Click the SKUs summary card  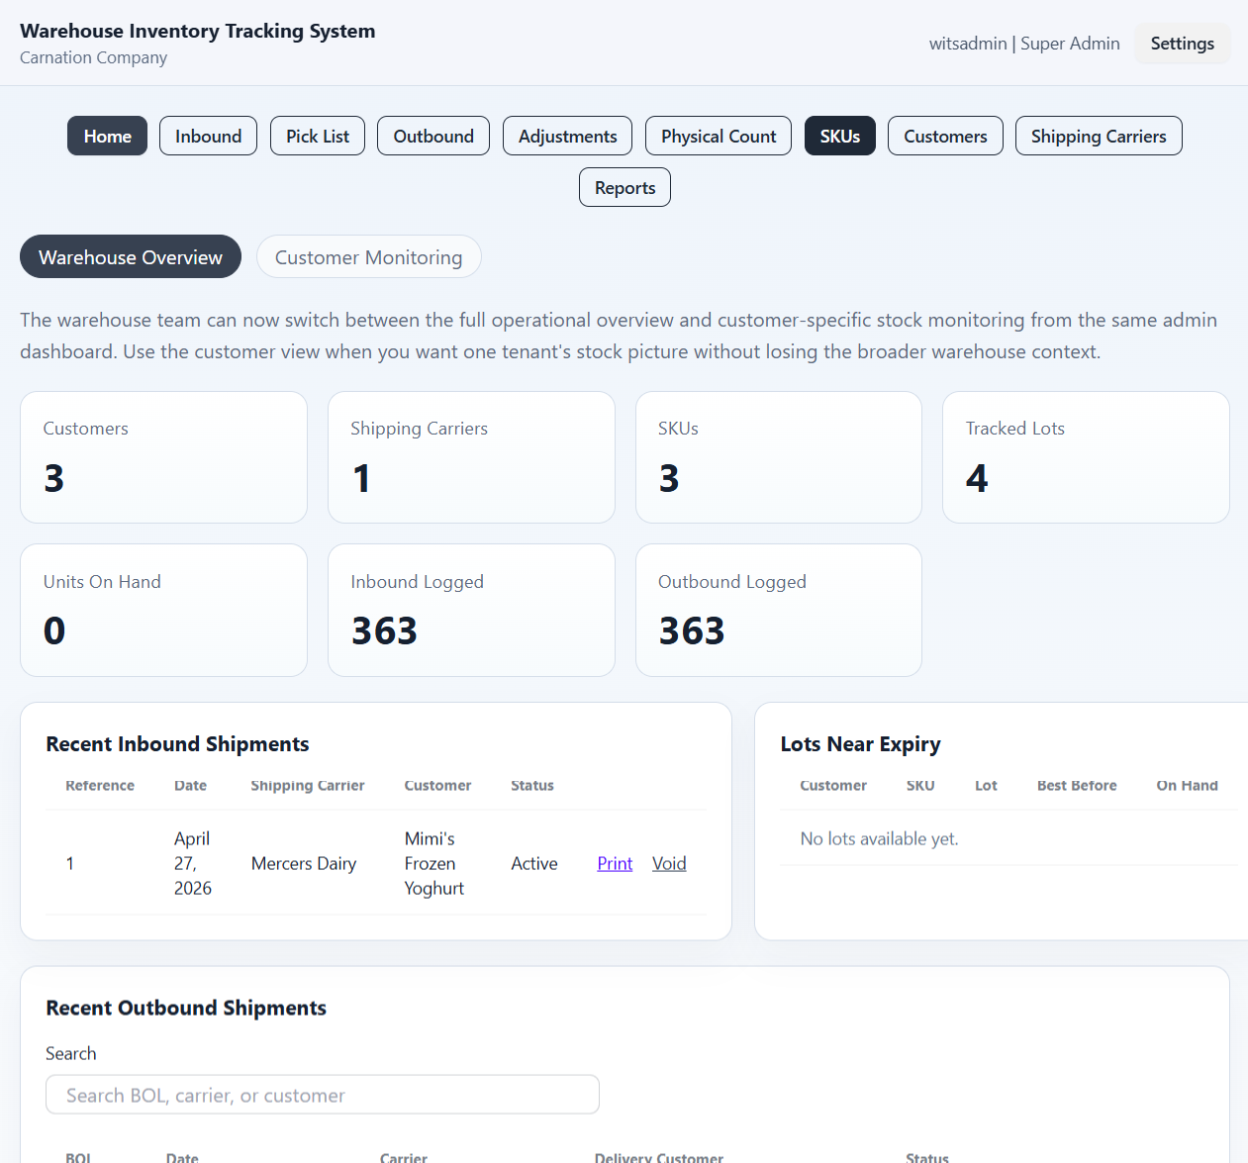pyautogui.click(x=779, y=457)
